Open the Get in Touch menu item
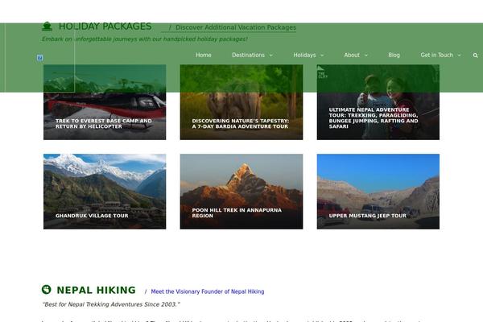This screenshot has width=483, height=322. coord(437,56)
